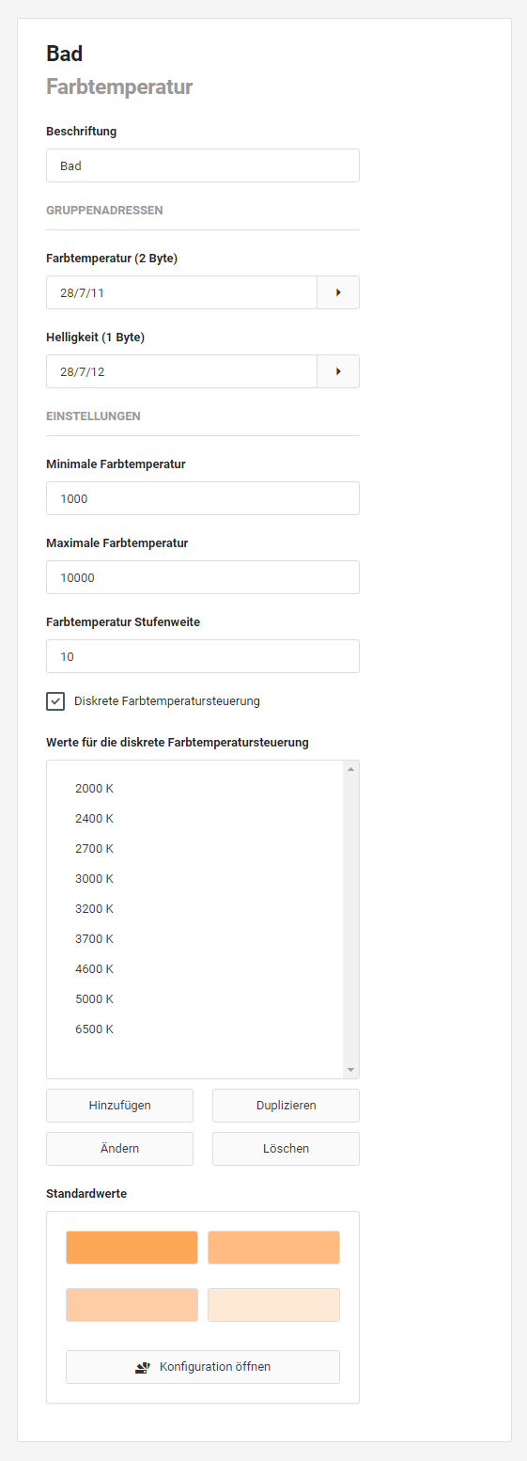The height and width of the screenshot is (1461, 527).
Task: Uncheck Diskrete Farbtemperatursteuerung checkbox
Action: click(x=55, y=701)
